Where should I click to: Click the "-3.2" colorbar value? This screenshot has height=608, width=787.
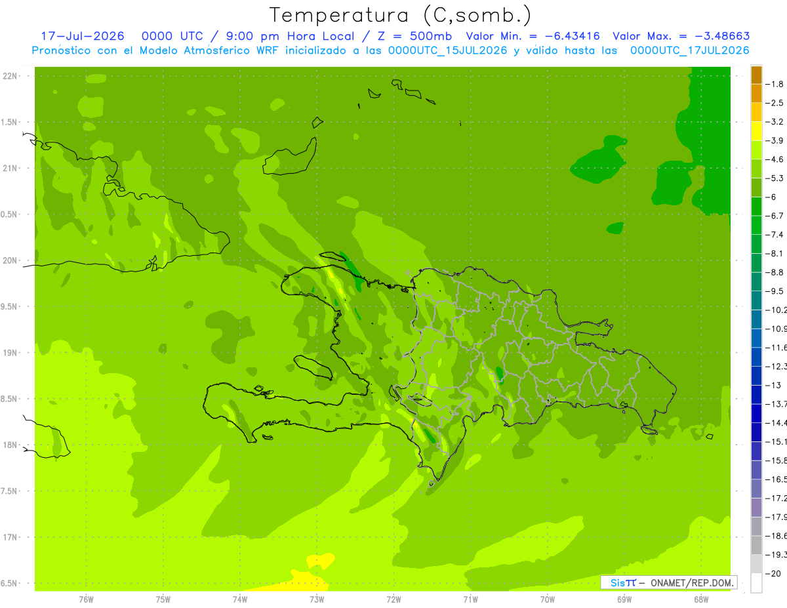pos(775,122)
